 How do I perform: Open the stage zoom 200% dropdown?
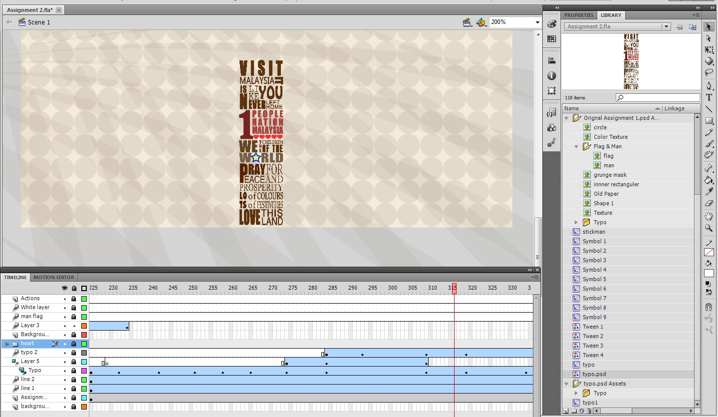coord(537,22)
